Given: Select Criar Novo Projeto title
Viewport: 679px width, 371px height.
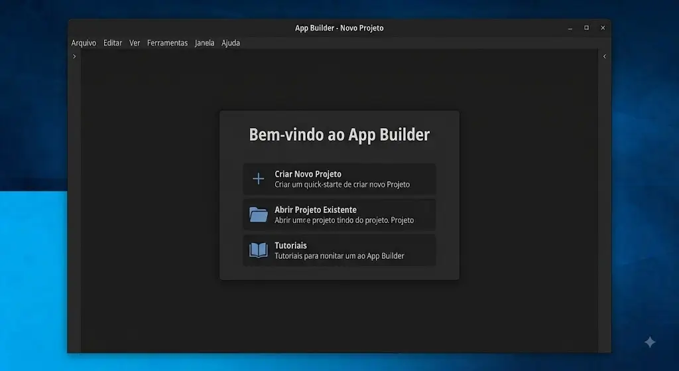Looking at the screenshot, I should pyautogui.click(x=308, y=174).
